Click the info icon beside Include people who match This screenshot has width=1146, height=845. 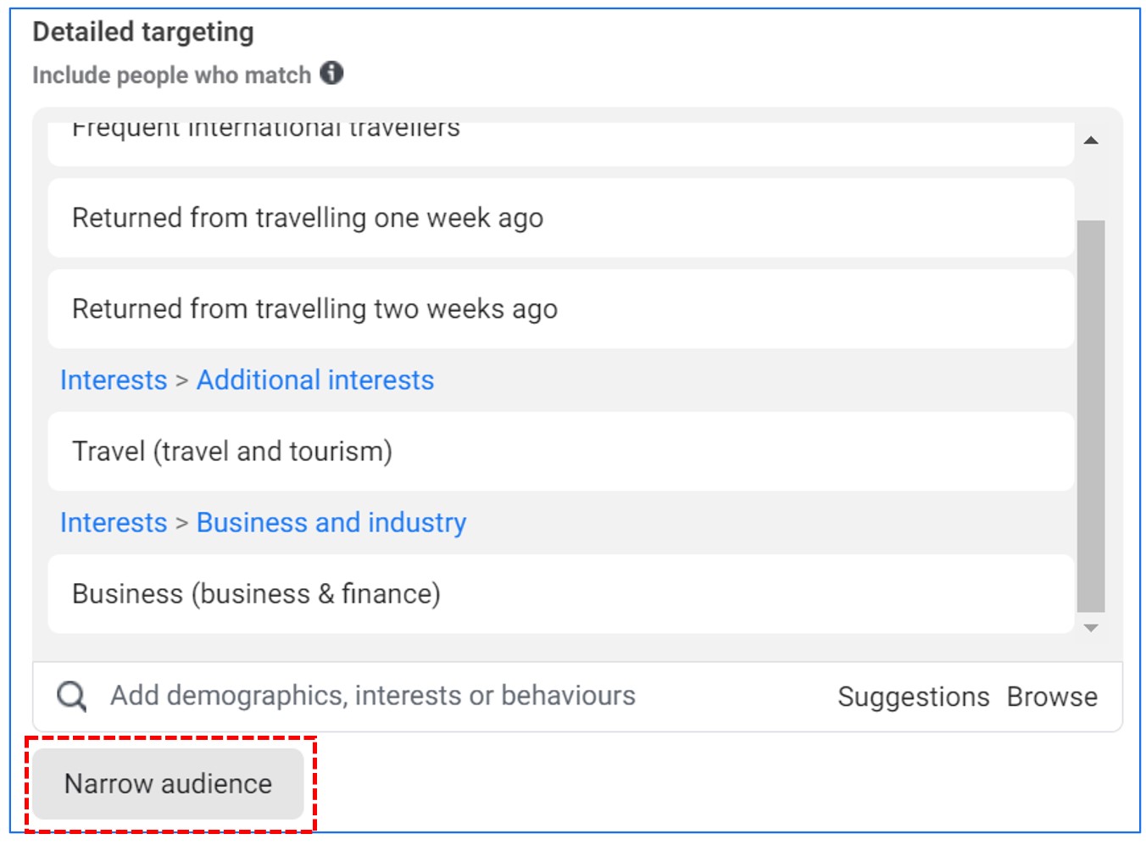pyautogui.click(x=331, y=74)
